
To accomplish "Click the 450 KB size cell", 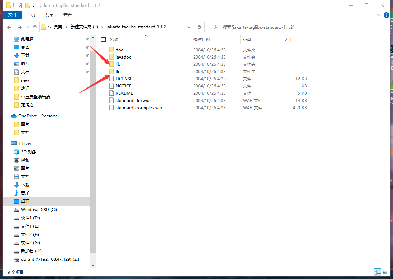I will (x=300, y=107).
